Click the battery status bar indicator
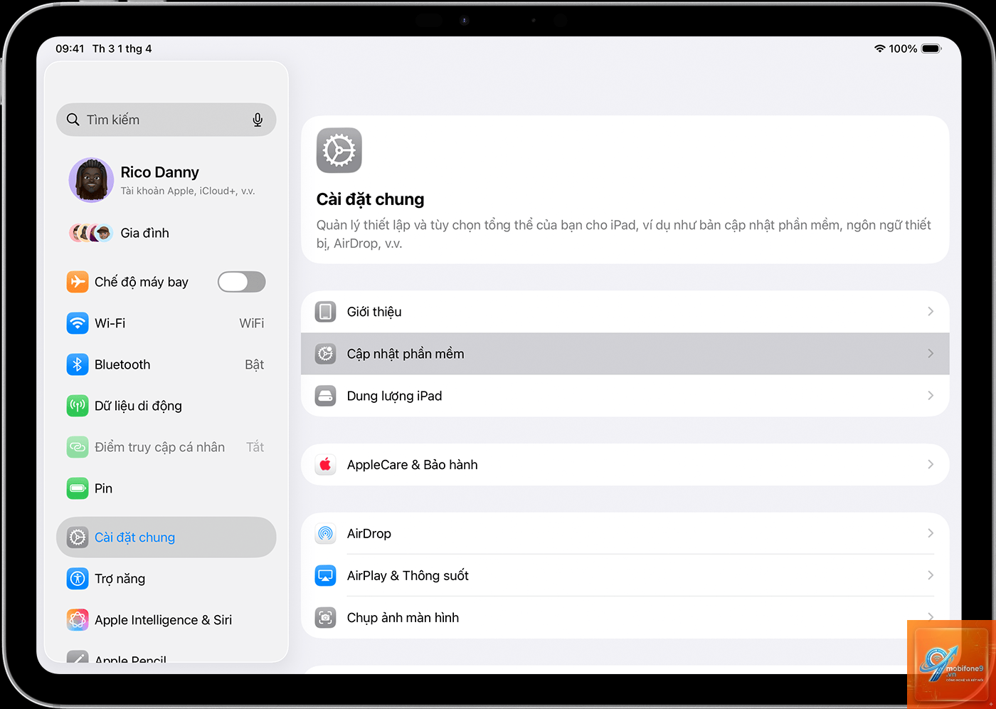This screenshot has height=709, width=996. 931,48
